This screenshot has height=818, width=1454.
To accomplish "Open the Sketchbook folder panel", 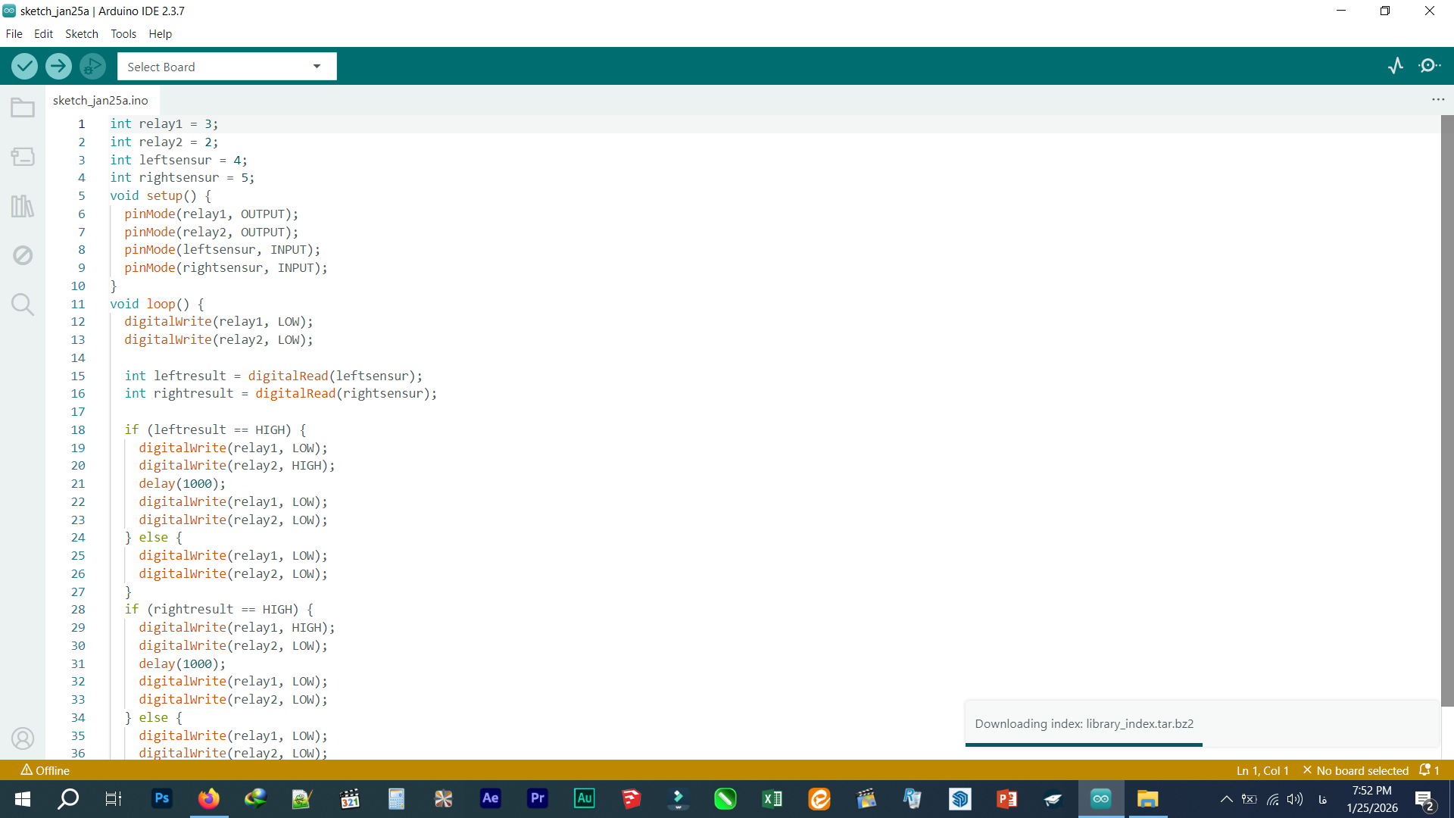I will click(x=23, y=108).
